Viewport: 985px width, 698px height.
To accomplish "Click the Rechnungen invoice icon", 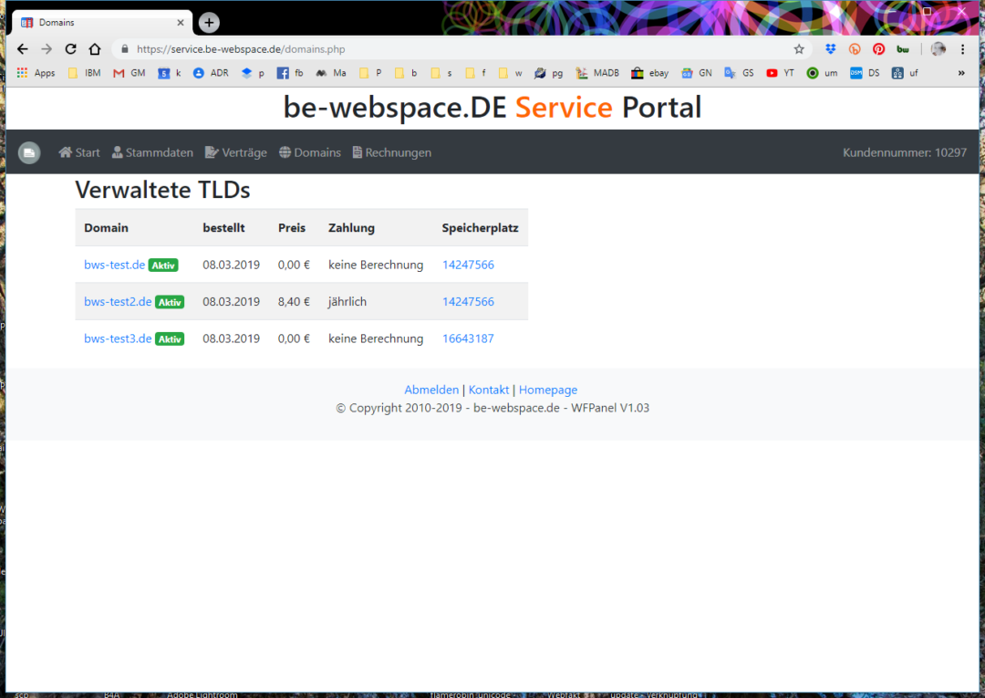I will click(358, 152).
